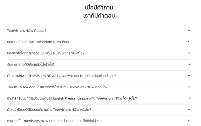Expand the วิดีโอออนดีมานด์ question via its chevron
Viewport: 201px width, 126px height.
tap(189, 109)
